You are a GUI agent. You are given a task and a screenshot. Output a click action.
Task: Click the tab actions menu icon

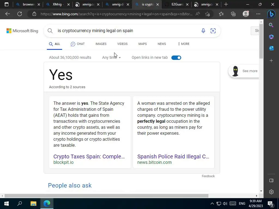7,4
